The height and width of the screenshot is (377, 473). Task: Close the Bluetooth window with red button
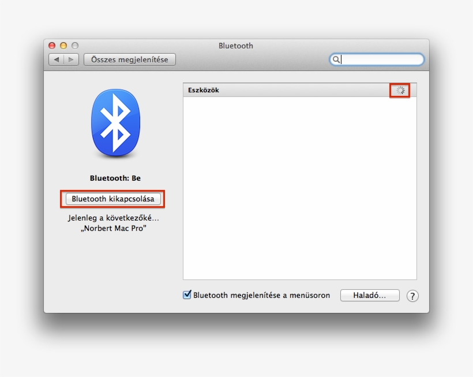52,46
